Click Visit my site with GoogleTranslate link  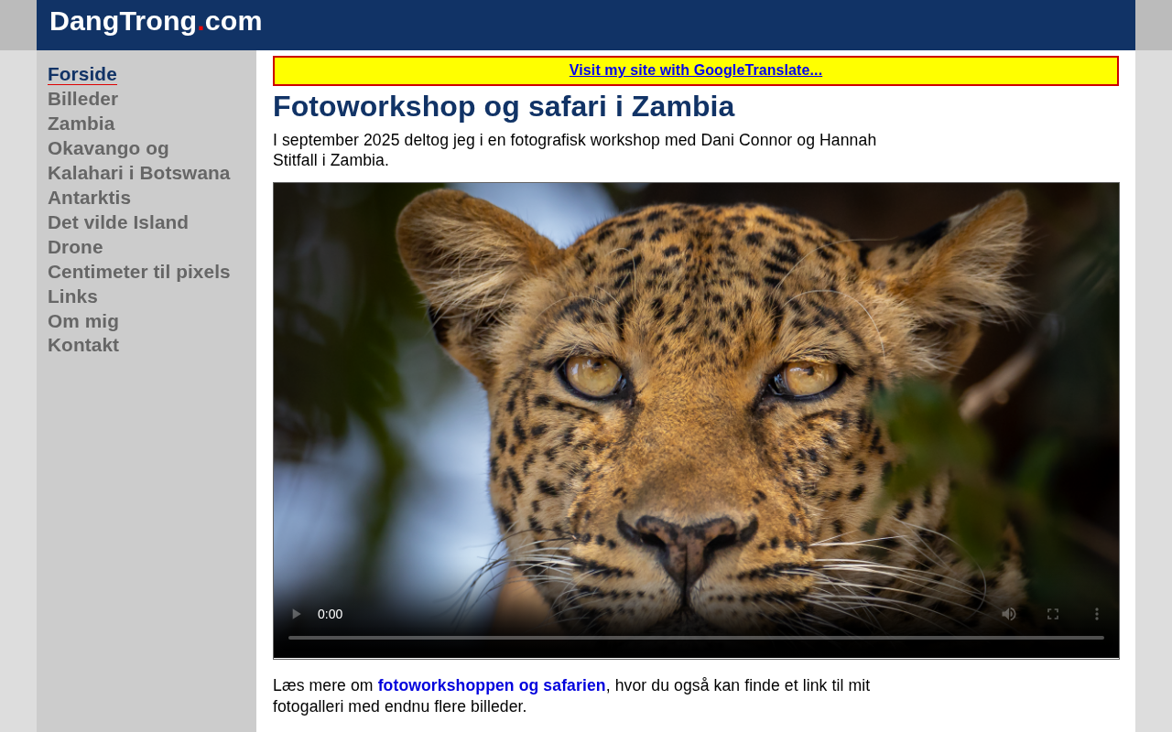click(696, 70)
